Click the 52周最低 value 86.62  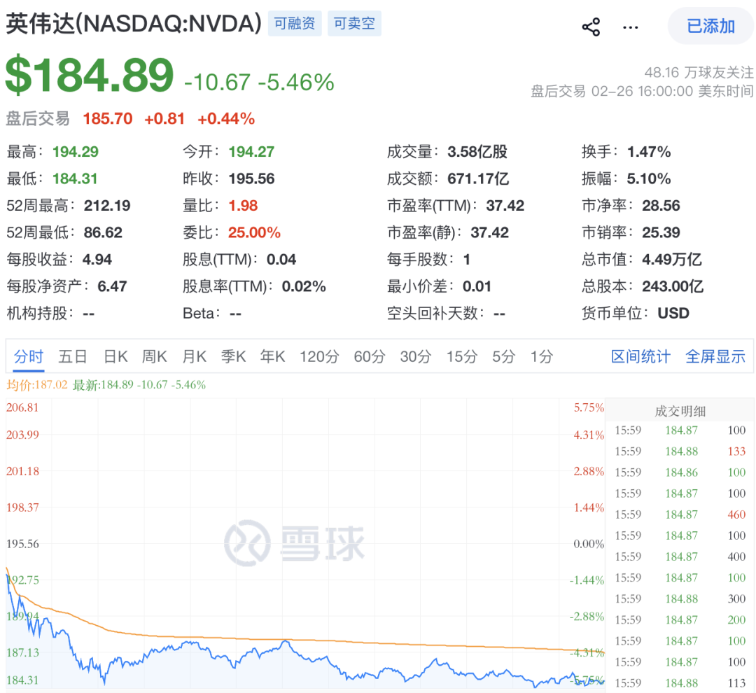point(103,233)
